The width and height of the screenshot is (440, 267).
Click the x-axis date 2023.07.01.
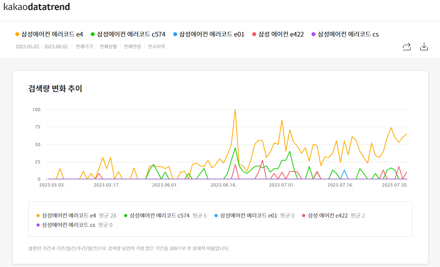[282, 185]
